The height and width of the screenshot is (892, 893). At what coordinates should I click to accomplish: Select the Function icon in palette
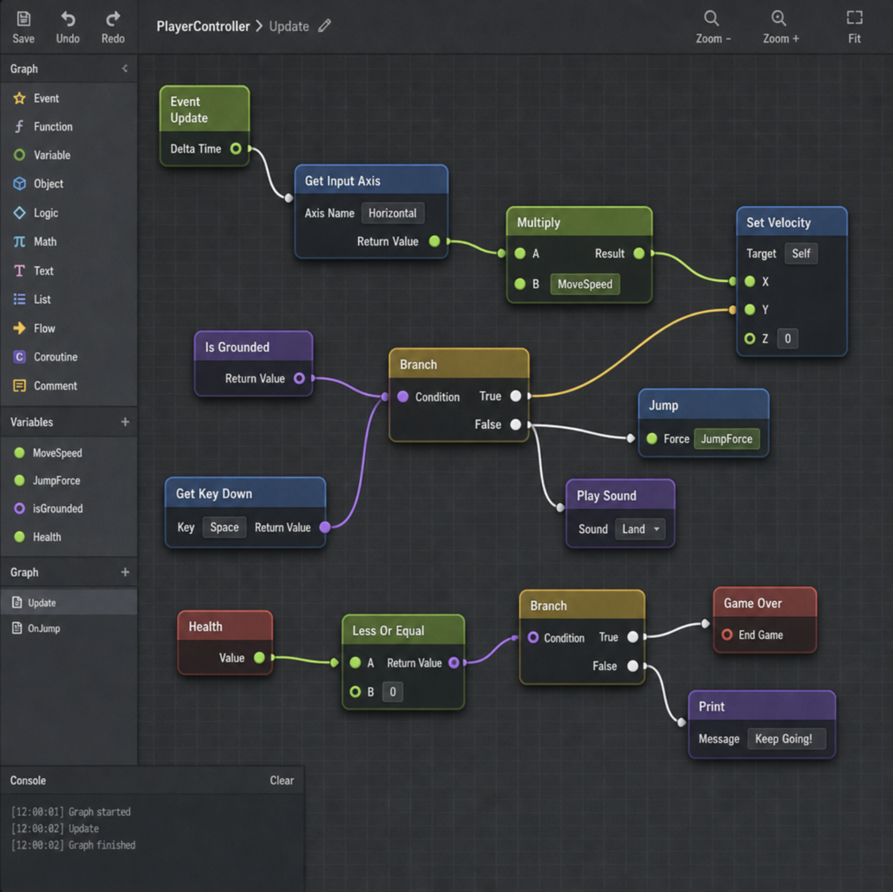(x=20, y=127)
